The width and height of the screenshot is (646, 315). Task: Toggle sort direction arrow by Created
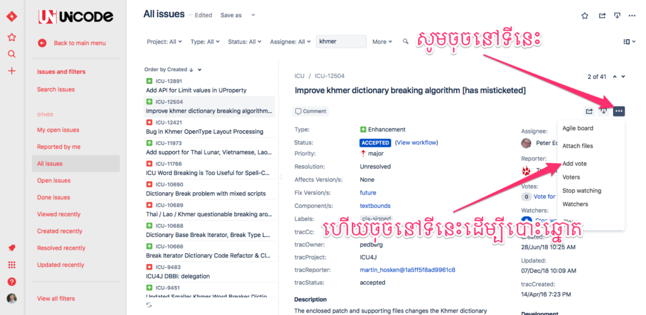click(191, 70)
